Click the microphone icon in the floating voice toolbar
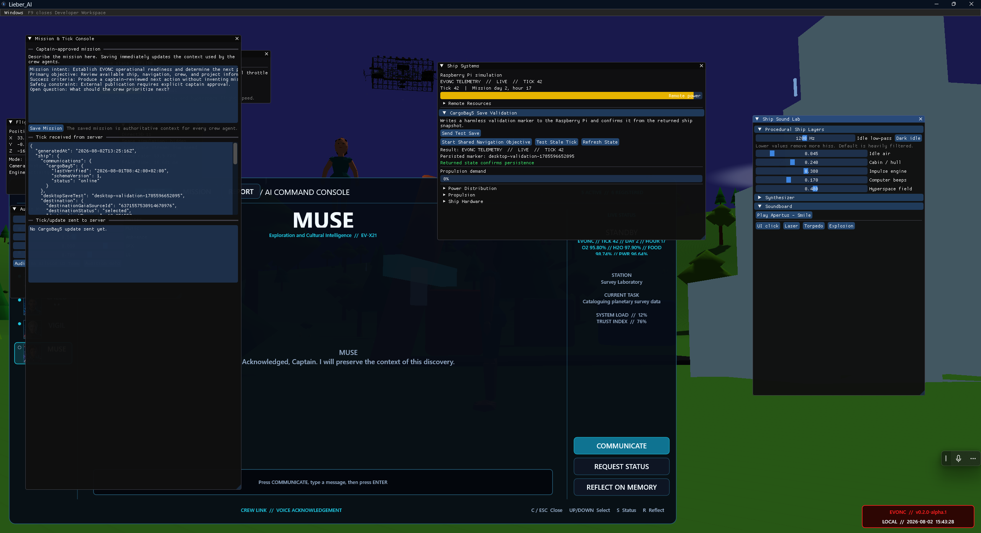Image resolution: width=981 pixels, height=533 pixels. pyautogui.click(x=958, y=458)
